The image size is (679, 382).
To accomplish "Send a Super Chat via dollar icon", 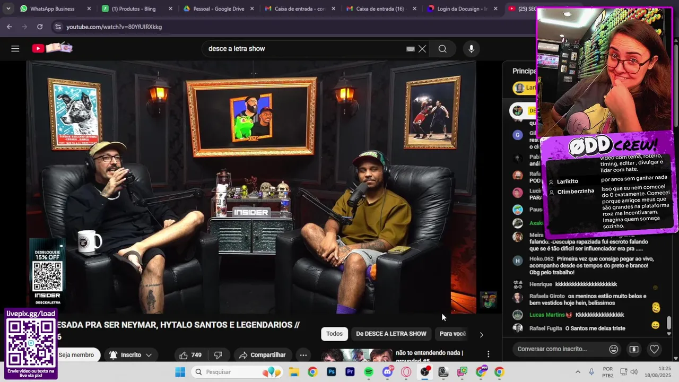I will 634,349.
